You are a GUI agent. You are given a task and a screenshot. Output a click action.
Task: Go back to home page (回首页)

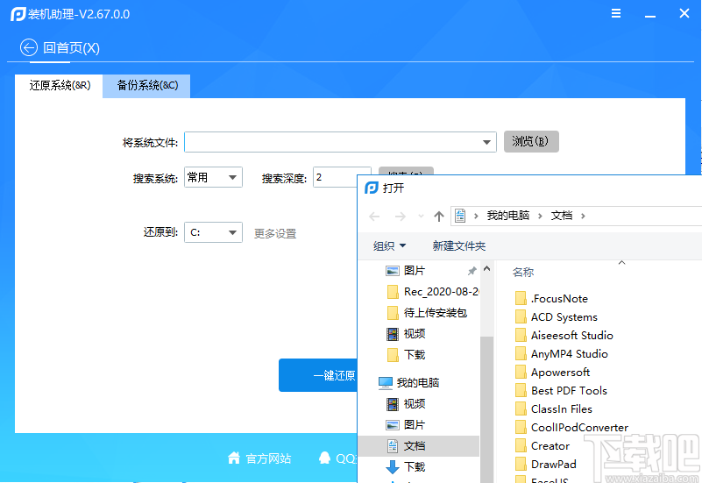(60, 47)
